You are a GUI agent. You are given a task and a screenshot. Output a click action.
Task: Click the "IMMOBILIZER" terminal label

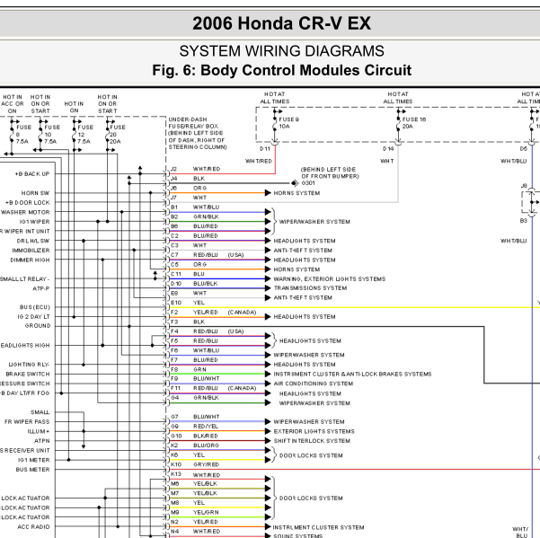point(31,251)
